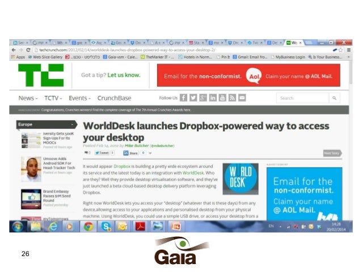The height and width of the screenshot is (272, 362).
Task: Click the browser back arrow
Action: [x=14, y=49]
